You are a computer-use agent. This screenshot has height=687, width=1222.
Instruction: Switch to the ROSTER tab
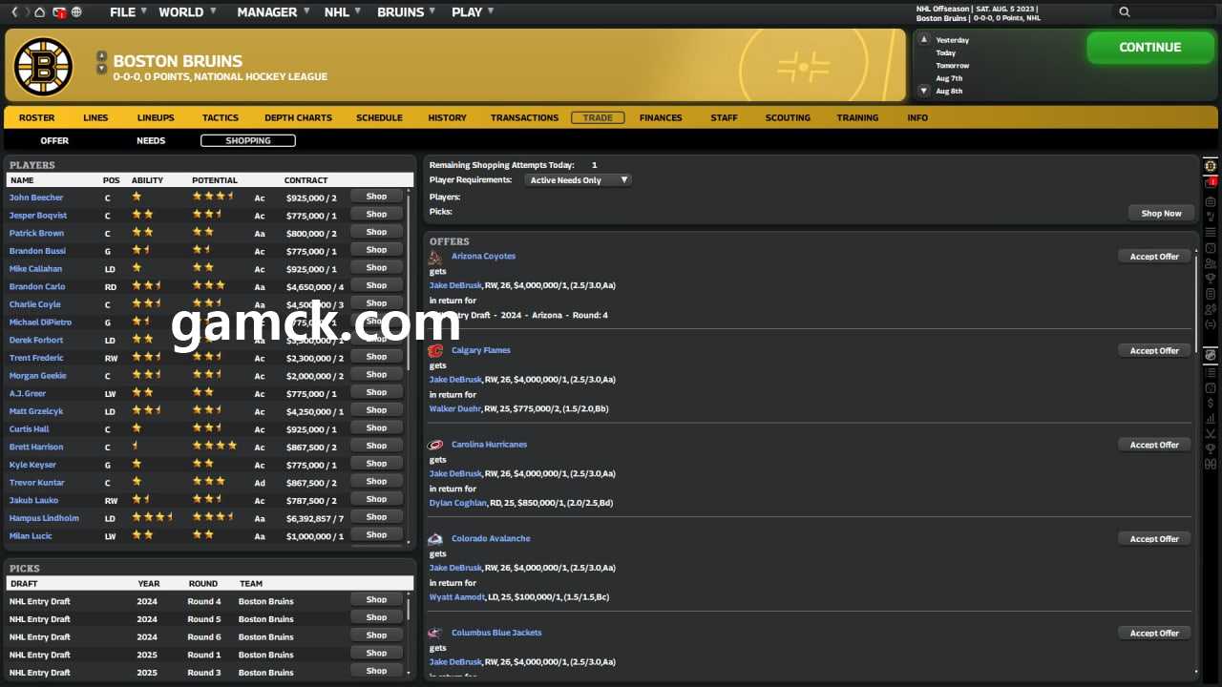37,117
